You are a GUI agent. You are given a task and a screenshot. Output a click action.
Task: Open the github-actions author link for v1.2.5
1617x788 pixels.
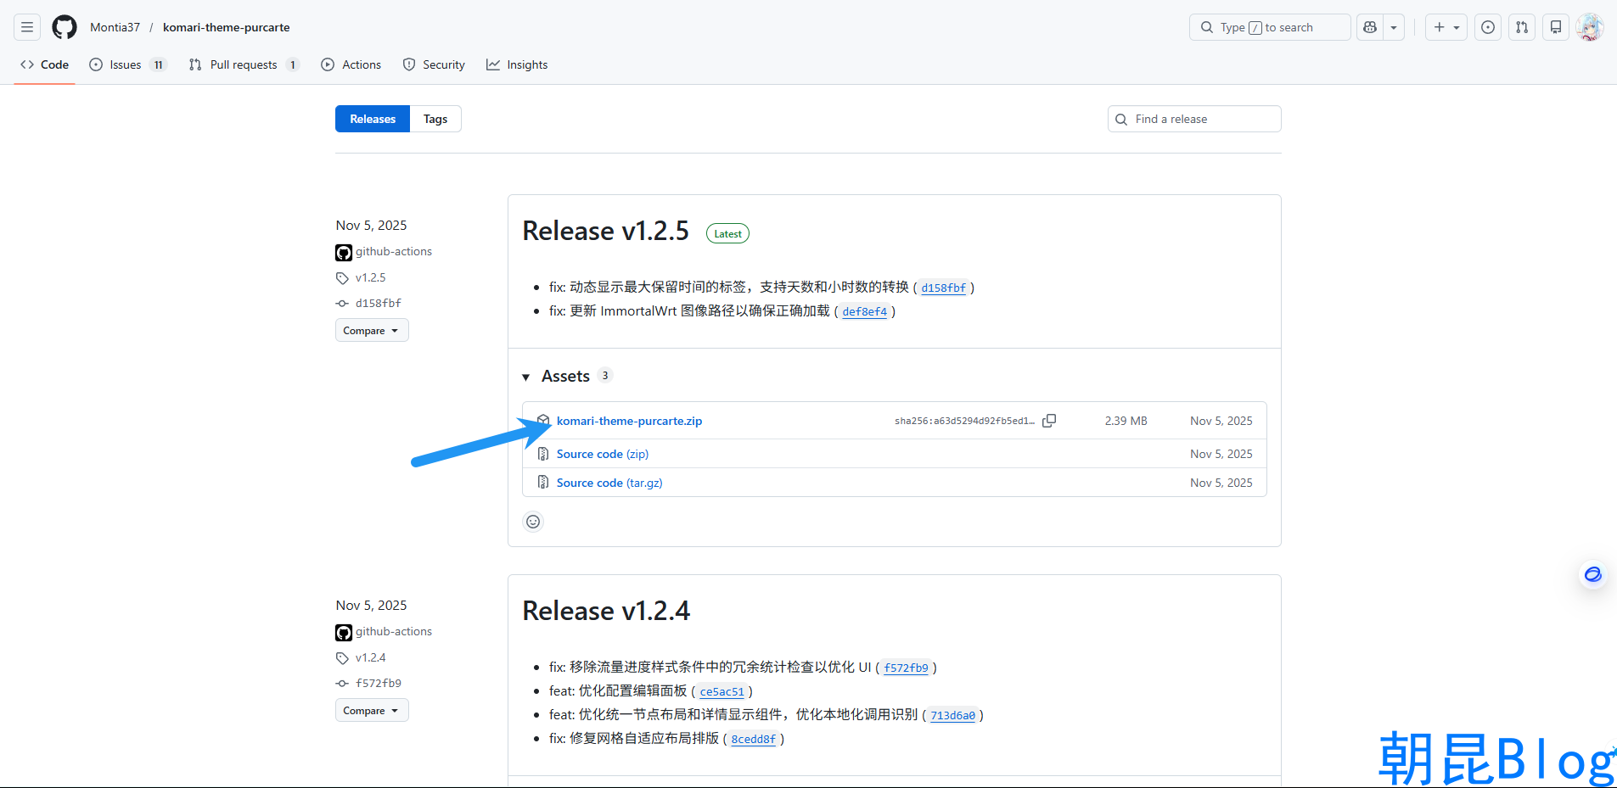pos(394,251)
